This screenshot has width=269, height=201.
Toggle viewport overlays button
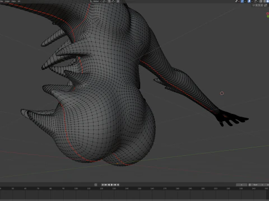coord(249,1)
